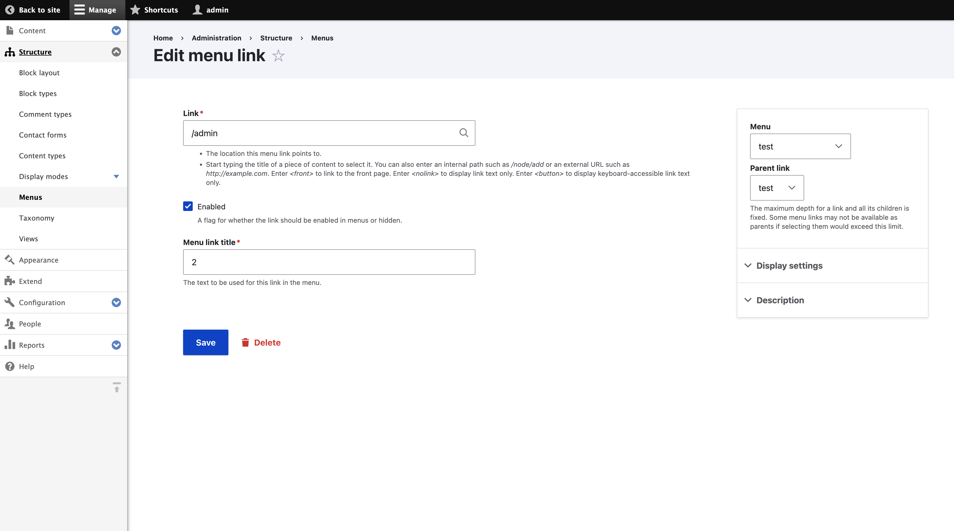Expand the Description section

click(780, 300)
